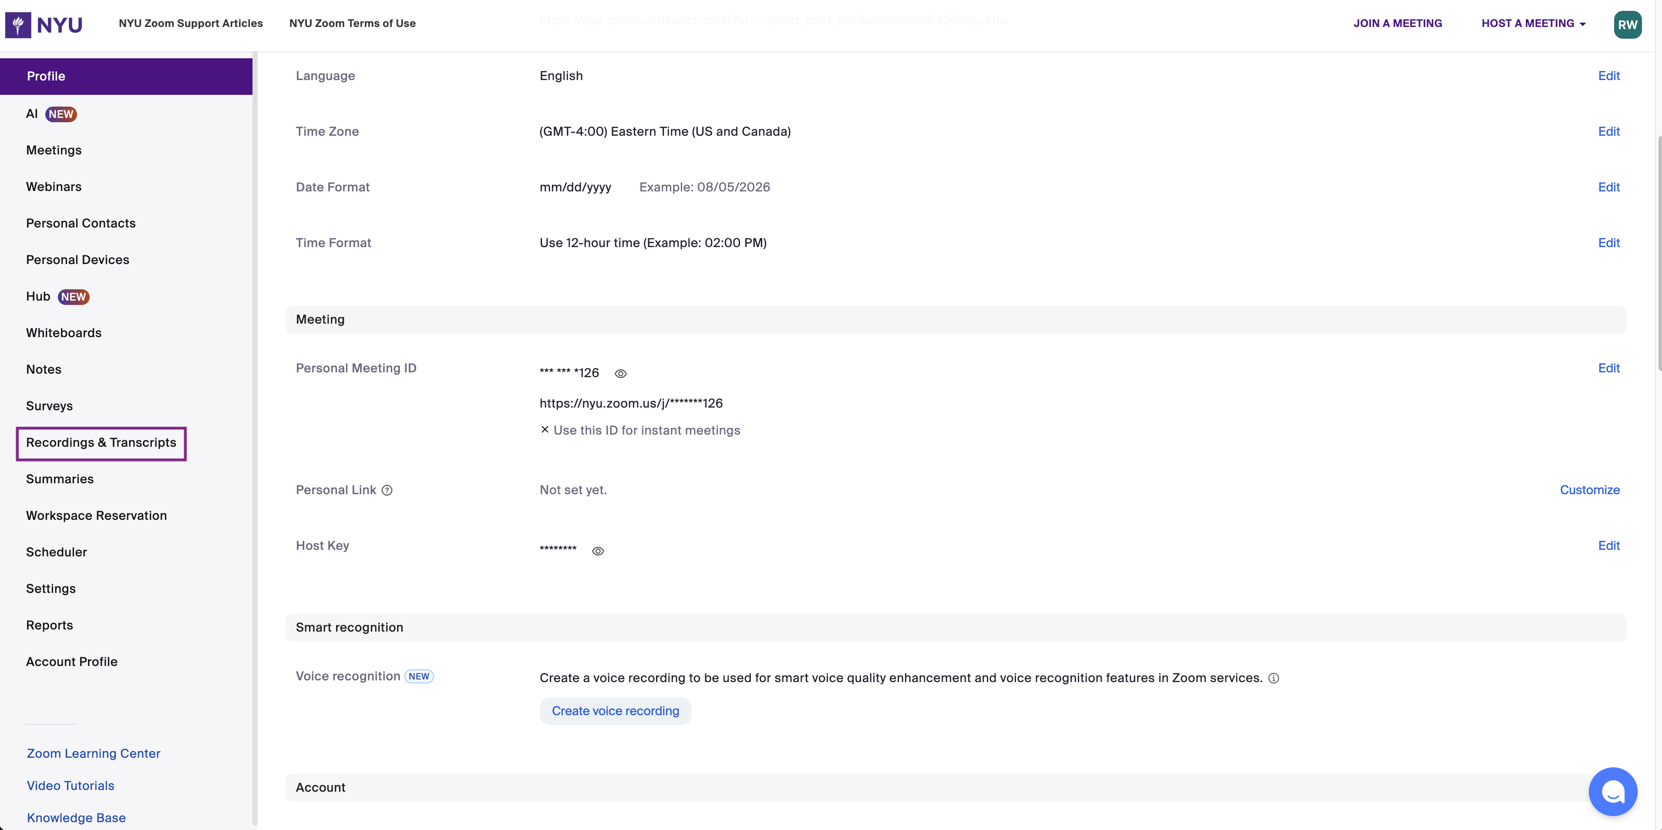Image resolution: width=1662 pixels, height=830 pixels.
Task: Click the Hub NEW badge
Action: pos(74,297)
